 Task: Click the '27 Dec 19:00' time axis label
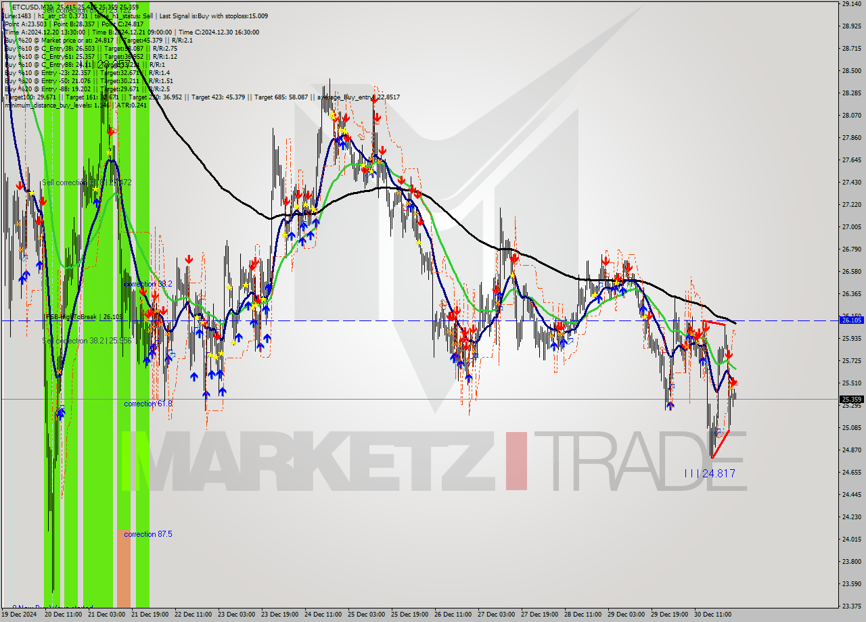click(540, 615)
